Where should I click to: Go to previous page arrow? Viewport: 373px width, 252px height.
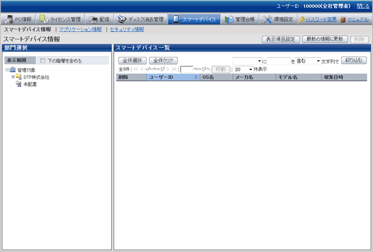click(x=142, y=69)
